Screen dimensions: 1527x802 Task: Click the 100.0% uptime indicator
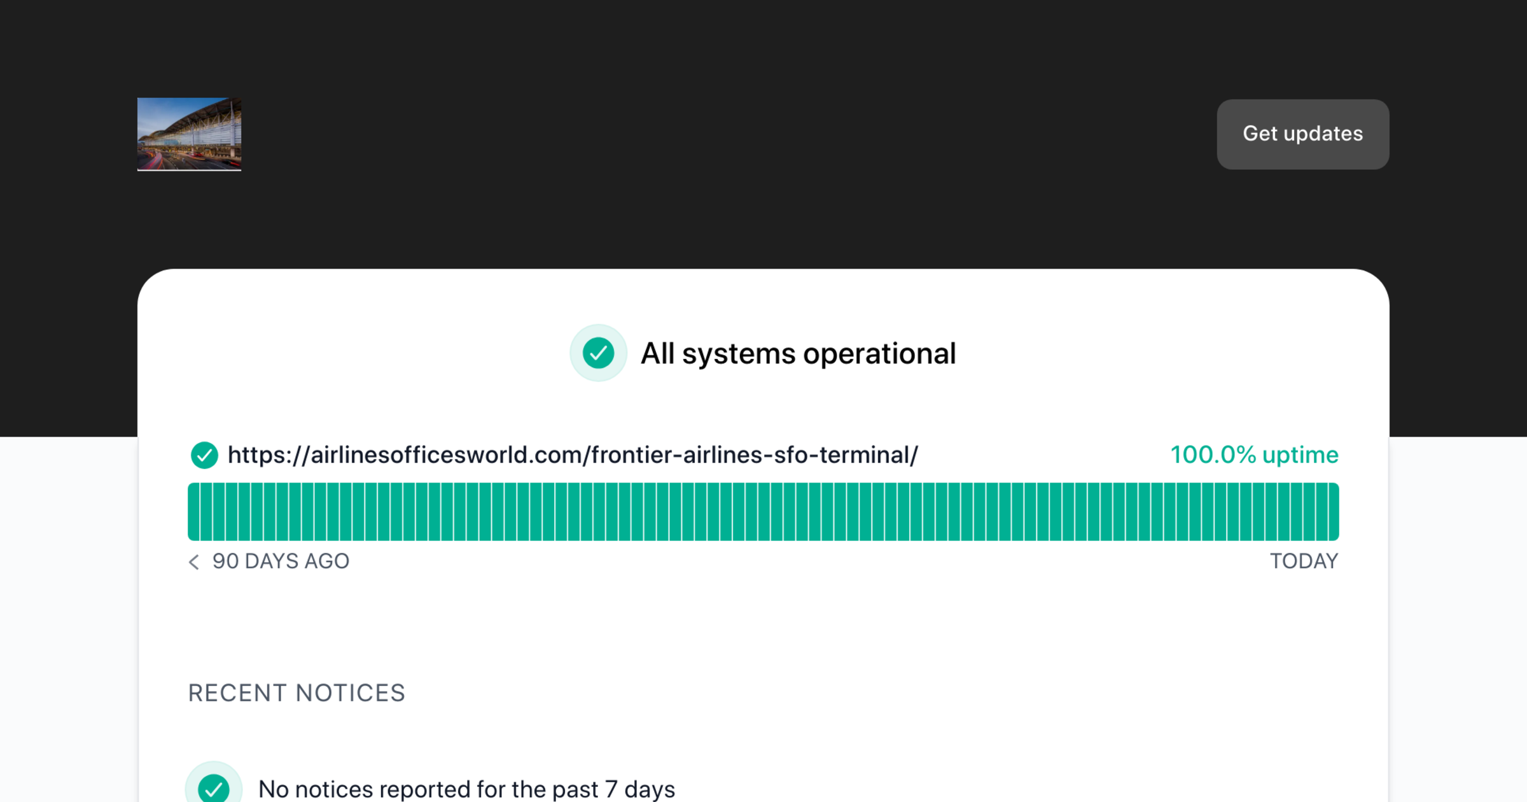1254,454
